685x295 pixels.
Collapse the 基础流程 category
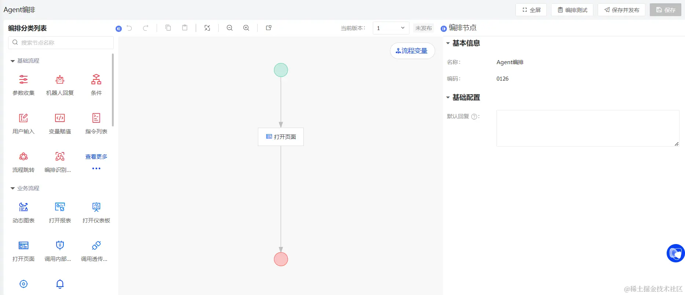click(12, 61)
